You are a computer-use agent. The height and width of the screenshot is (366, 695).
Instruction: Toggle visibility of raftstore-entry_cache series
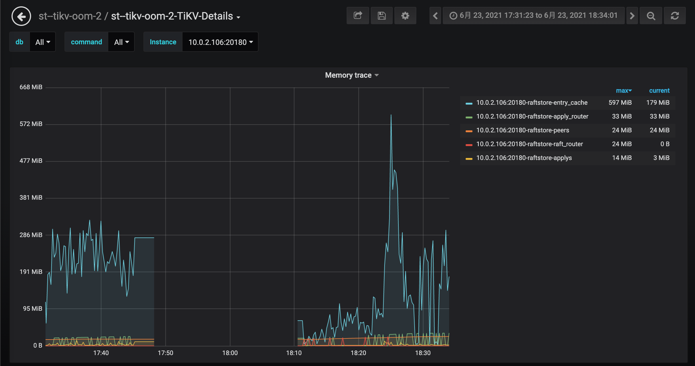(x=531, y=102)
